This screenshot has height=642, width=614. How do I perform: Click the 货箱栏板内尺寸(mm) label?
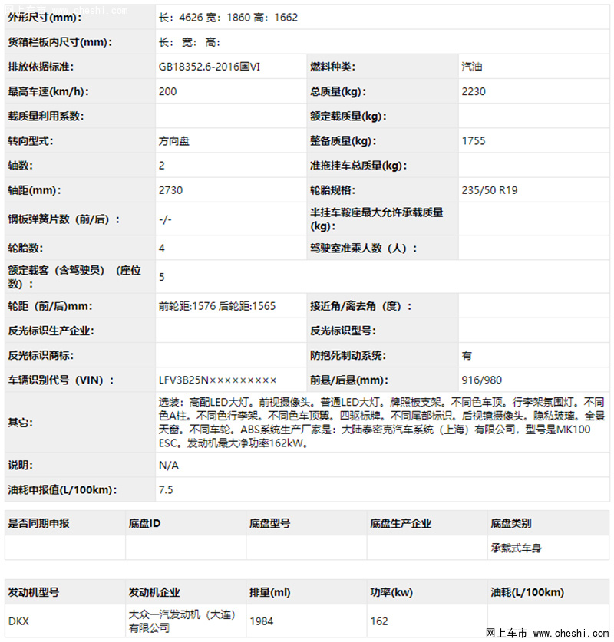pos(60,42)
